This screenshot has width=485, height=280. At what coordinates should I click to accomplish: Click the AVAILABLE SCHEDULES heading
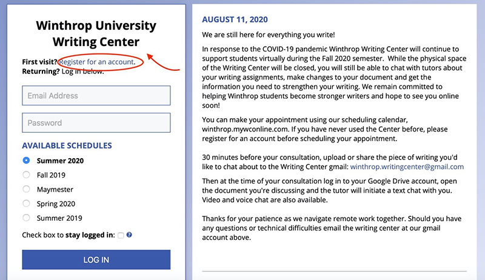[67, 145]
